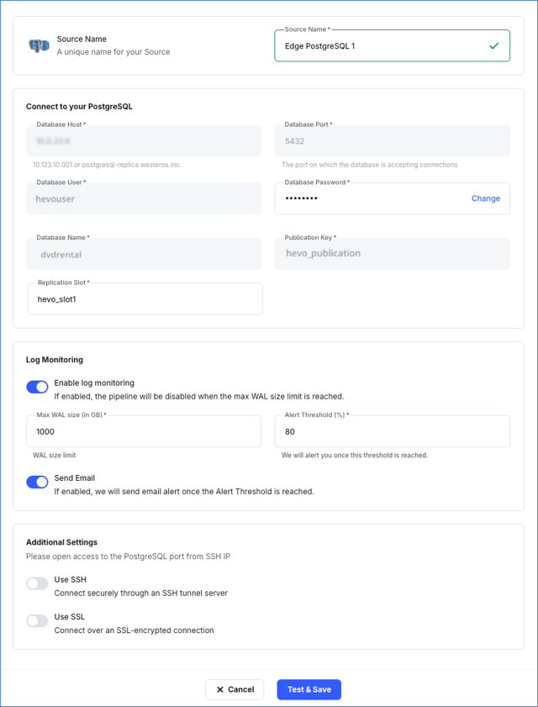Turn off the Send Email toggle
Viewport: 538px width, 707px height.
point(36,482)
